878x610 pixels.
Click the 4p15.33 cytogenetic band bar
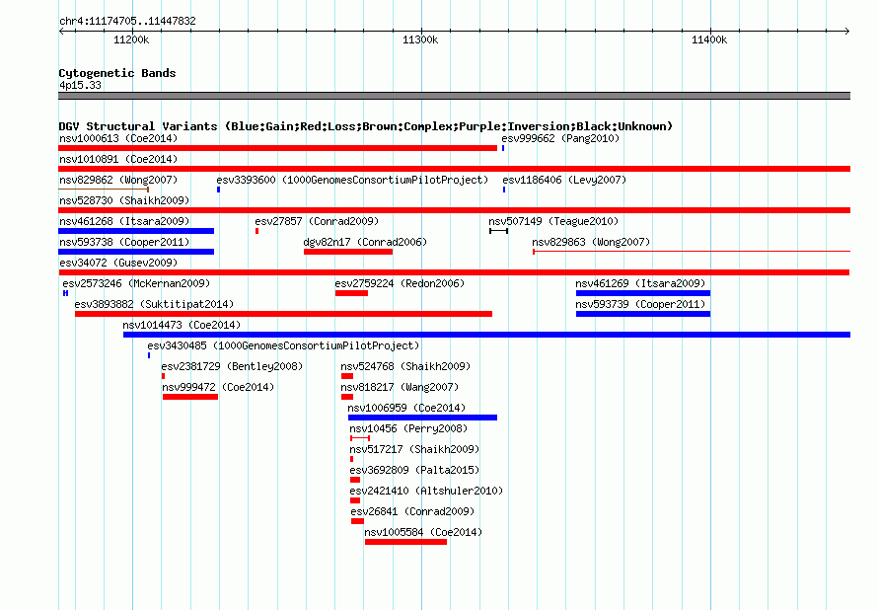(454, 96)
